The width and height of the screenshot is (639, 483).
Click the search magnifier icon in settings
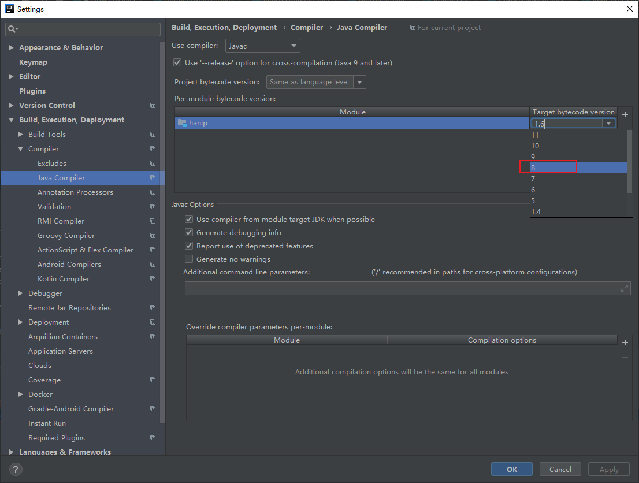coord(13,29)
